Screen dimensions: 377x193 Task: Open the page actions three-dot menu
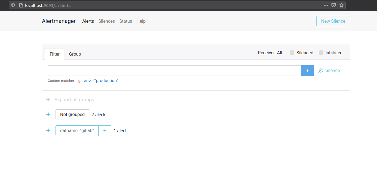[326, 5]
